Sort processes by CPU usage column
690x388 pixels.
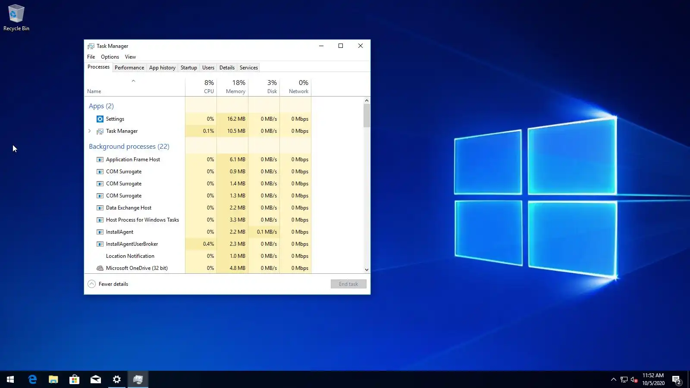[201, 87]
